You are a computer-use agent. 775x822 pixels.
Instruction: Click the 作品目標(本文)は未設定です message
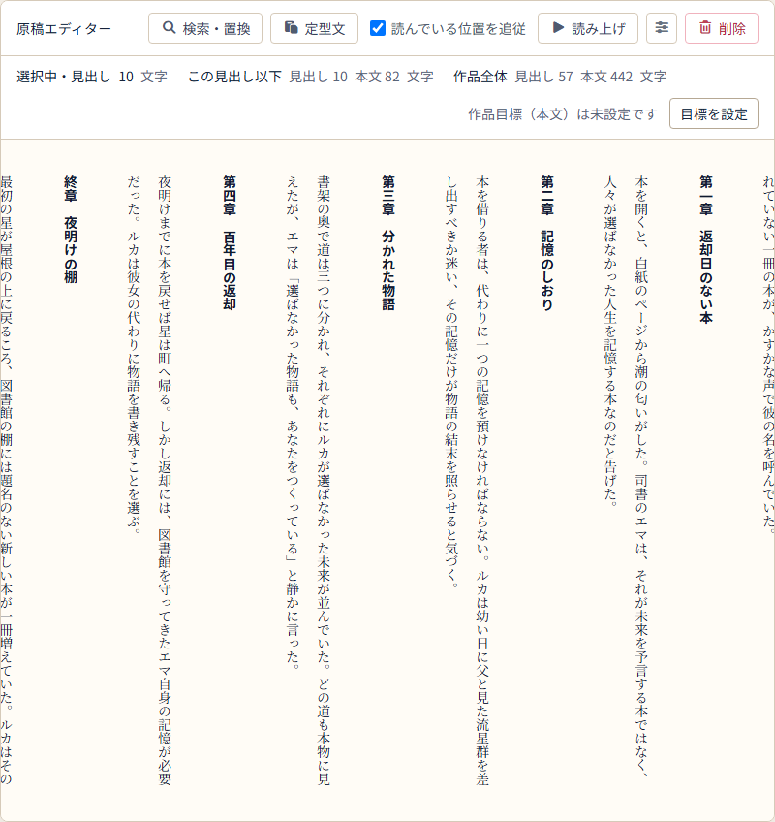coord(563,113)
